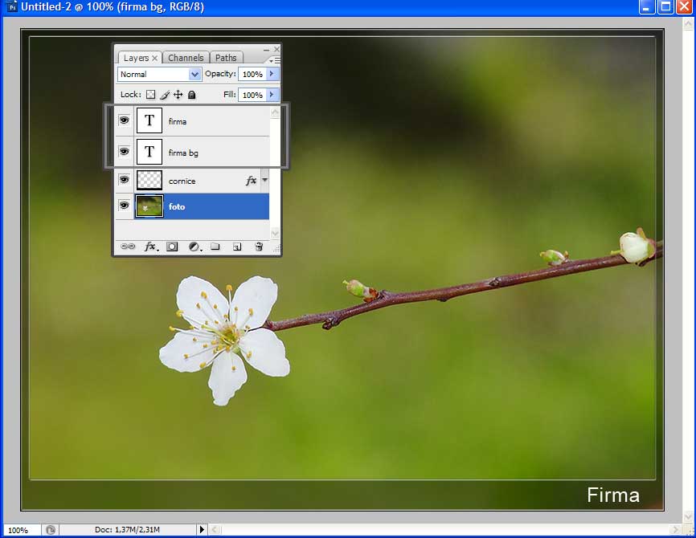The image size is (696, 538).
Task: Click the link layers icon
Action: pyautogui.click(x=127, y=247)
